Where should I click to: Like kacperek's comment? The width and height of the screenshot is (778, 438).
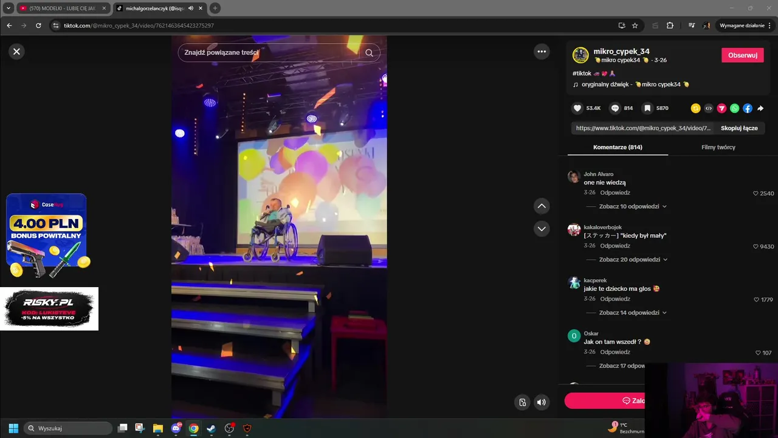pyautogui.click(x=757, y=300)
